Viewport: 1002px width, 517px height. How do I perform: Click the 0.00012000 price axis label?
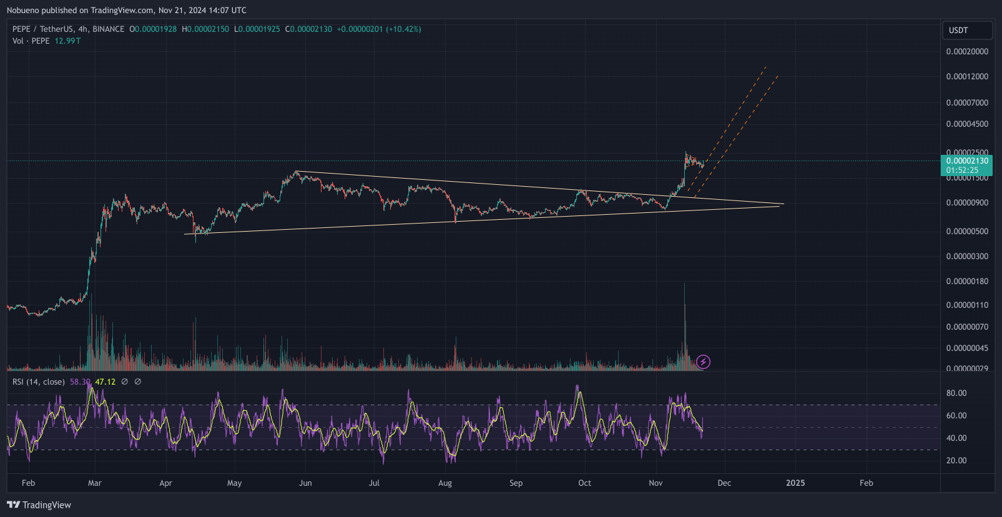[967, 77]
